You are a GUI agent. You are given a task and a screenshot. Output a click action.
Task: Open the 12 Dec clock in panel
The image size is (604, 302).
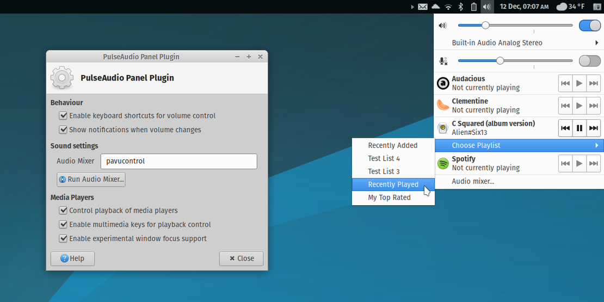[524, 7]
